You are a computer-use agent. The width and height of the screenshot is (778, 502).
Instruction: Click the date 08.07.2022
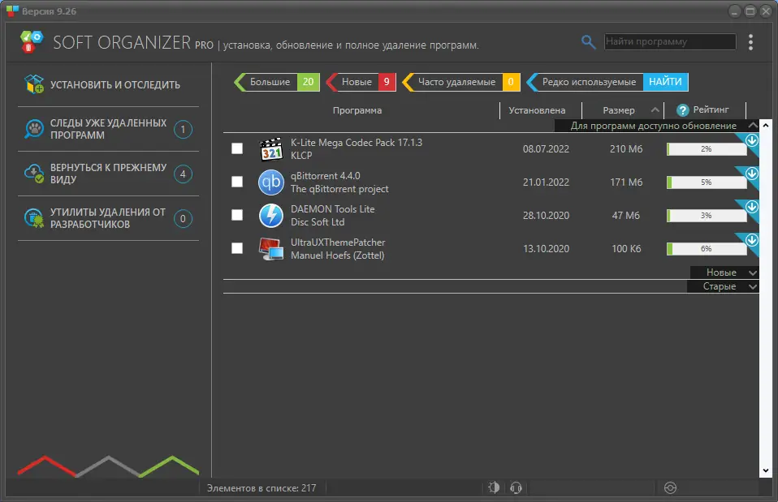pos(546,148)
